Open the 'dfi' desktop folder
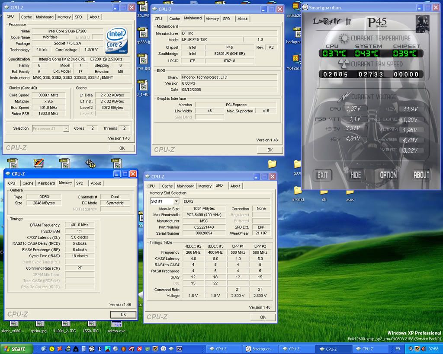This screenshot has height=354, width=443. 324,192
